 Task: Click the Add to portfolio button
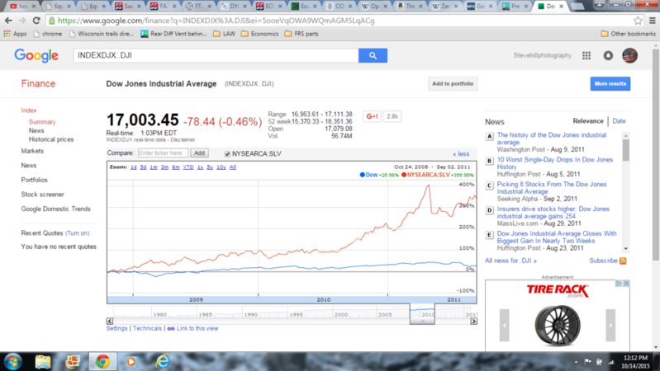tap(453, 83)
